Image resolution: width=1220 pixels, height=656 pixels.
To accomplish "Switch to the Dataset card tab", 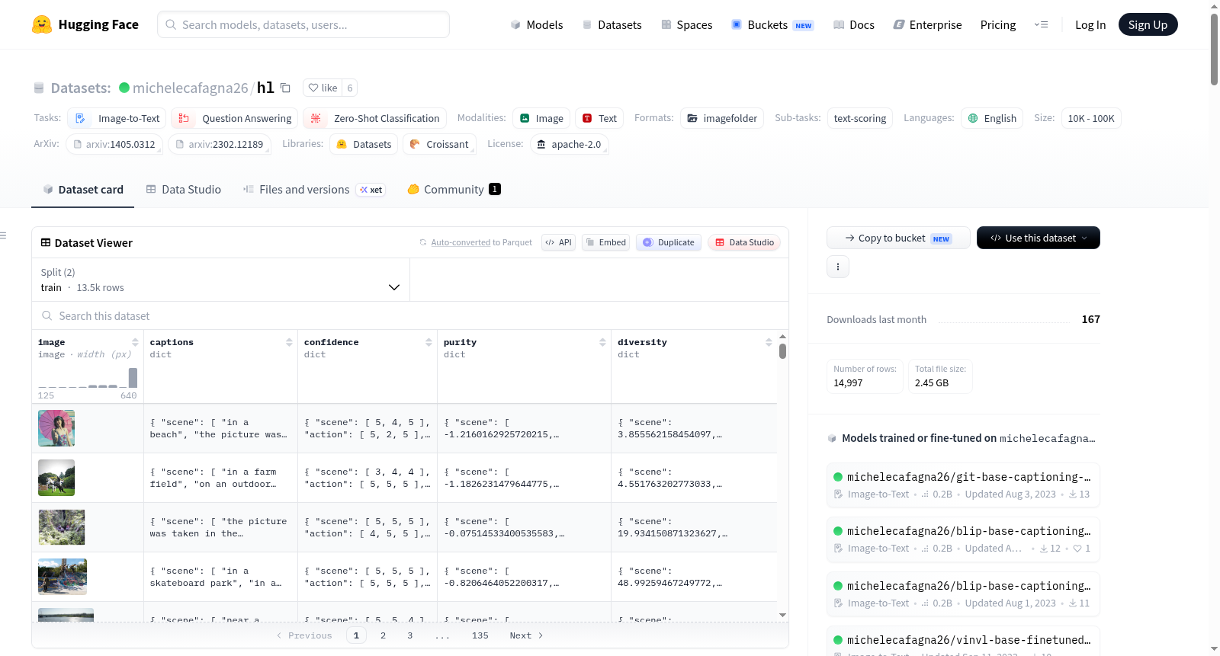I will click(82, 190).
